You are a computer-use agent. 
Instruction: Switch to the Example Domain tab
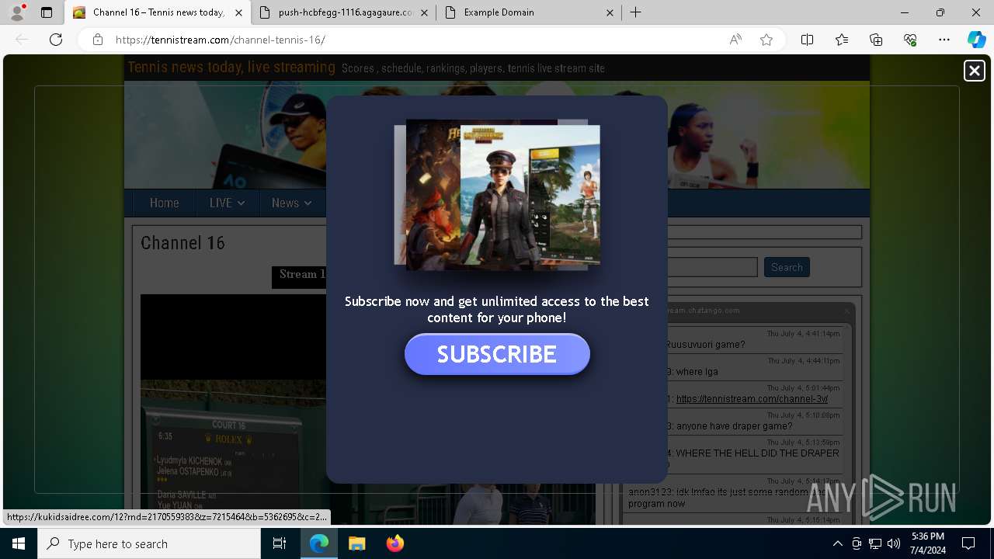click(528, 12)
